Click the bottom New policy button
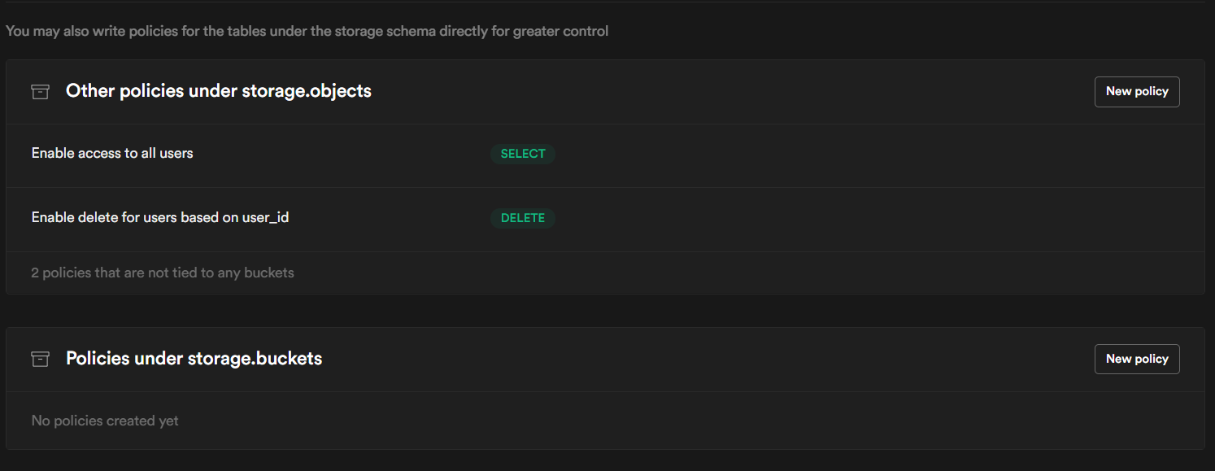The height and width of the screenshot is (471, 1215). tap(1136, 359)
